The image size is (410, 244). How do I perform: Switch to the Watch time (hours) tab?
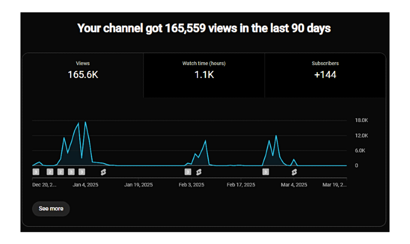click(x=204, y=75)
